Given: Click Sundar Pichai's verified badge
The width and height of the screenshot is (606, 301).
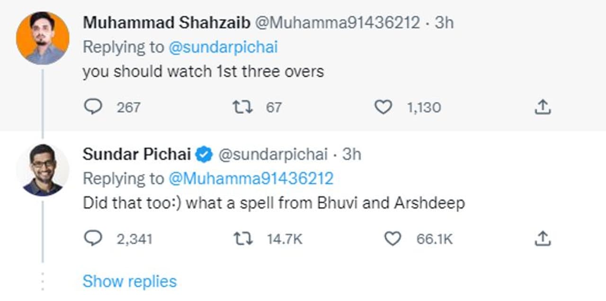Looking at the screenshot, I should click(204, 155).
